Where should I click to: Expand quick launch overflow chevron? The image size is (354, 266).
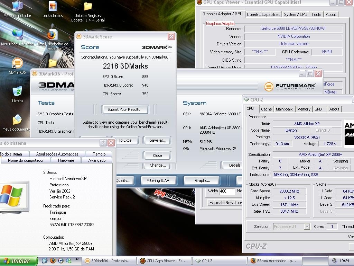[77, 259]
